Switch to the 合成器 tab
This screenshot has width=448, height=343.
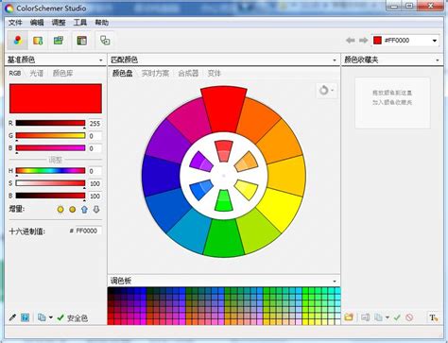pyautogui.click(x=188, y=73)
